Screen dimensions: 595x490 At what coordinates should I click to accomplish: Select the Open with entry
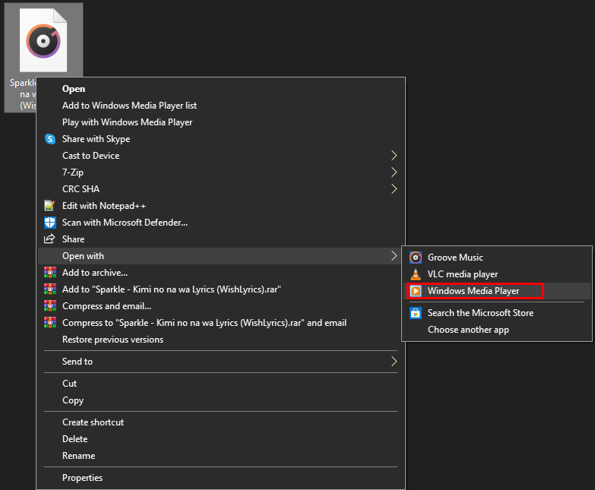pyautogui.click(x=221, y=256)
